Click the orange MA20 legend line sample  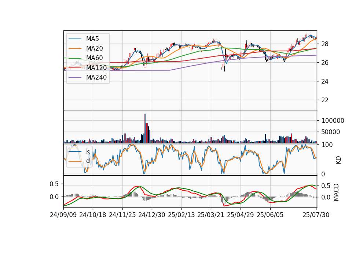pyautogui.click(x=75, y=49)
